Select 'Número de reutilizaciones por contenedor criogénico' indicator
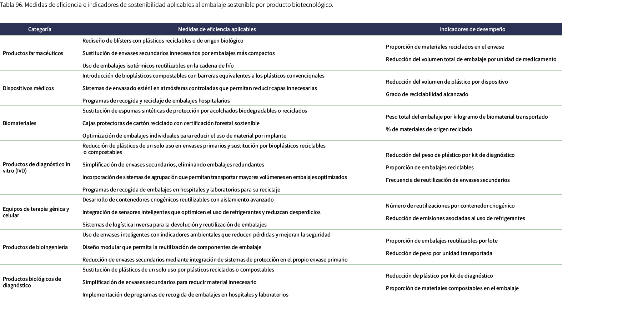 [450, 206]
